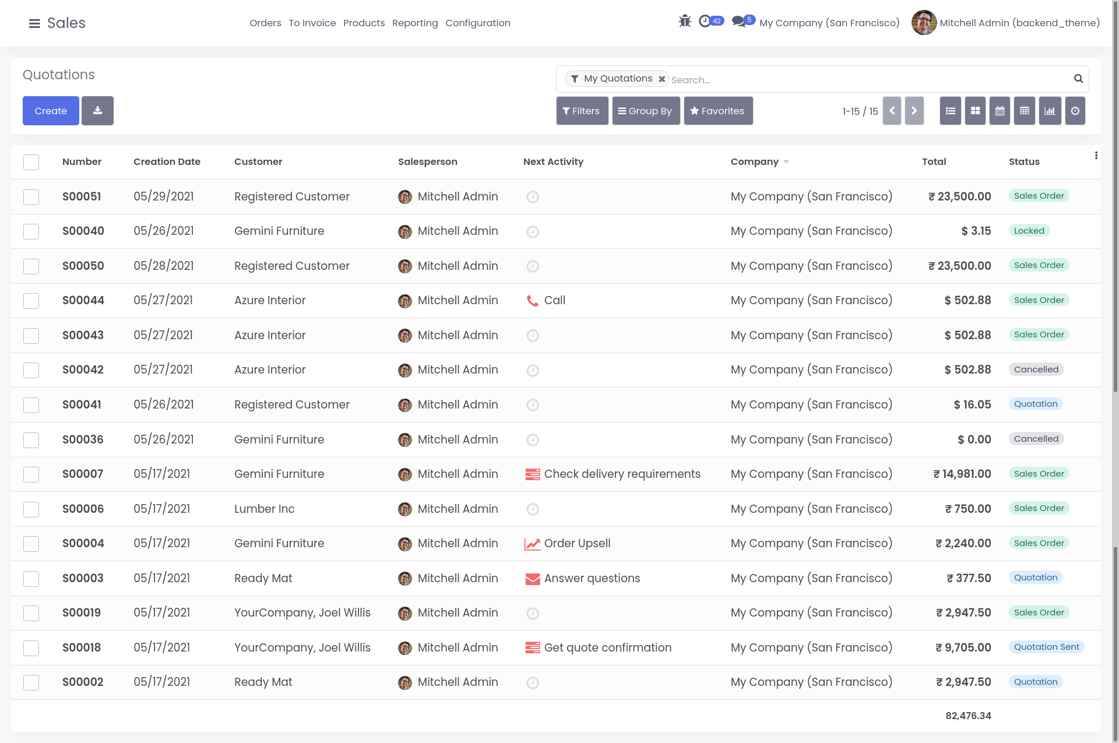
Task: Switch to pivot table view
Action: point(1025,111)
